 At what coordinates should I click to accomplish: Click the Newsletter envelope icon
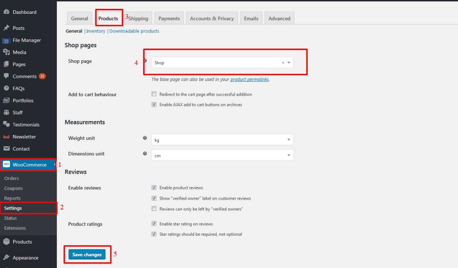pos(6,137)
